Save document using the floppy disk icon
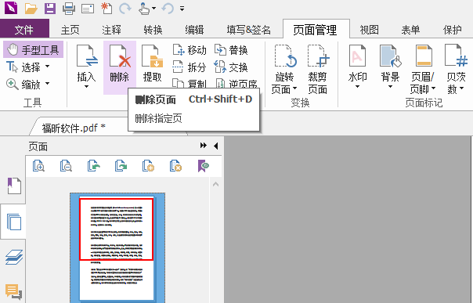Screen dimensions: 473x303 point(50,9)
